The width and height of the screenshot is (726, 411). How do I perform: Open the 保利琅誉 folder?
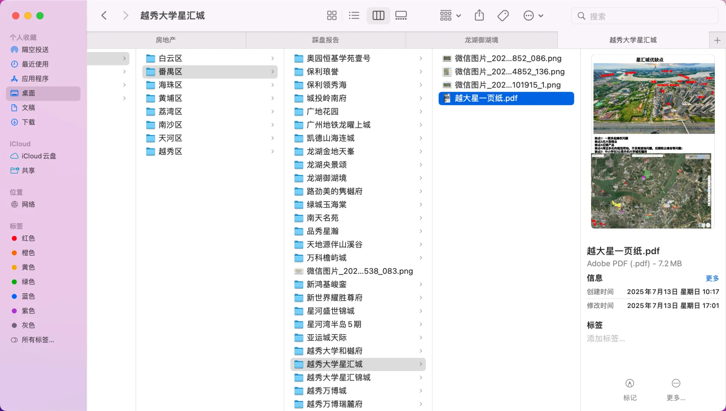click(x=358, y=72)
